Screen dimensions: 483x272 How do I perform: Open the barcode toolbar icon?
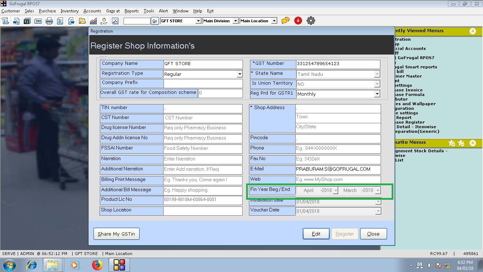coord(38,21)
